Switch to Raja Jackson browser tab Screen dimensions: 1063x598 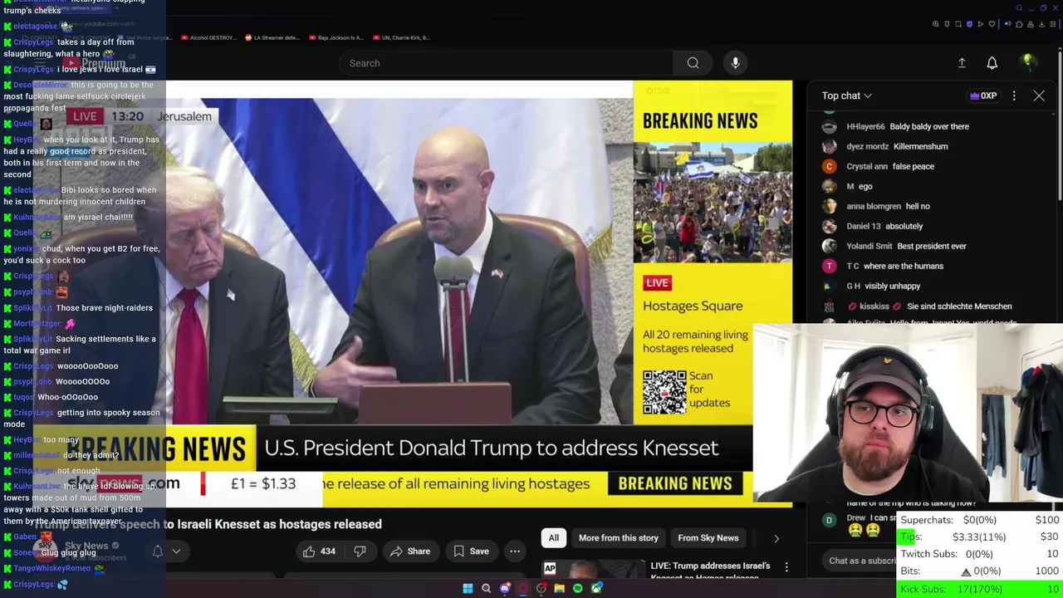coord(336,37)
